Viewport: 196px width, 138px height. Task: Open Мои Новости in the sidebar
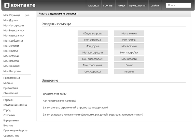tap(11, 61)
